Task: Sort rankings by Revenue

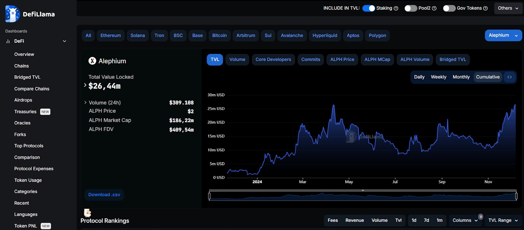Action: point(355,220)
